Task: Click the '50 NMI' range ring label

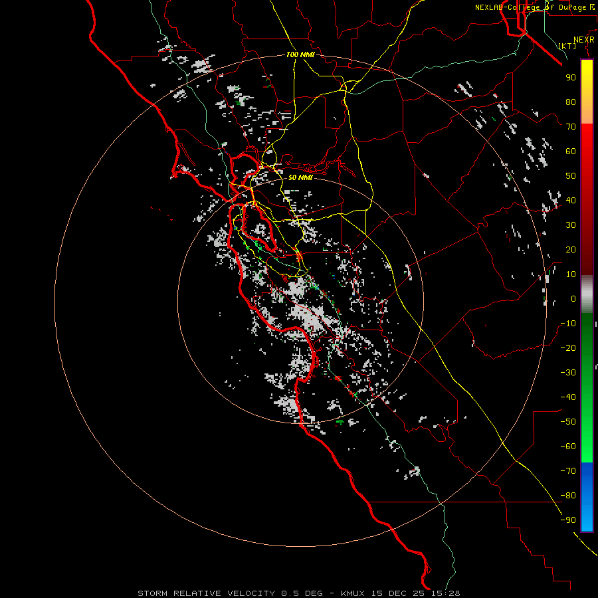Action: (x=300, y=177)
